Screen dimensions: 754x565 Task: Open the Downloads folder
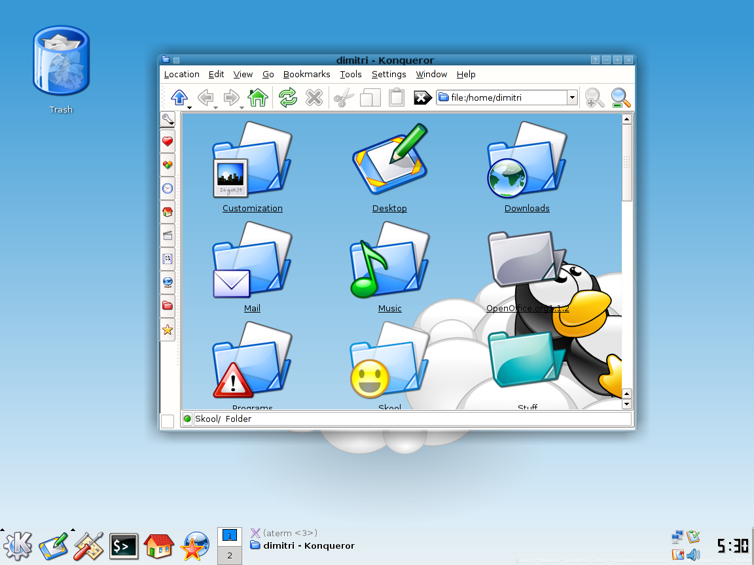[526, 167]
